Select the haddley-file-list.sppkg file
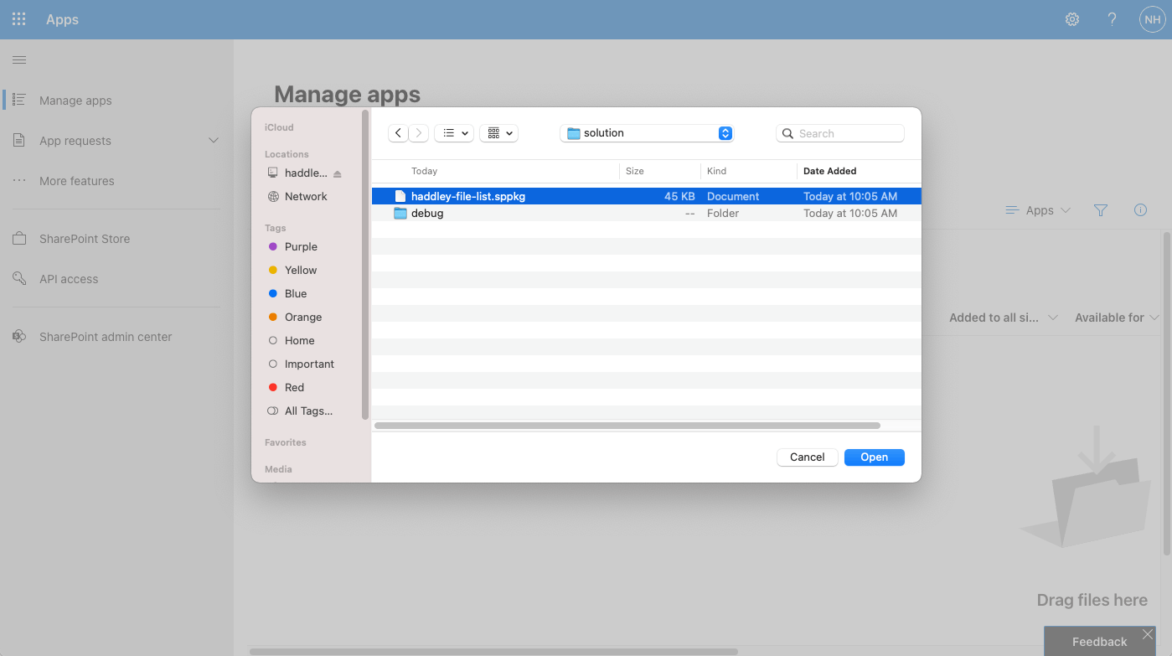1172x656 pixels. [x=647, y=196]
